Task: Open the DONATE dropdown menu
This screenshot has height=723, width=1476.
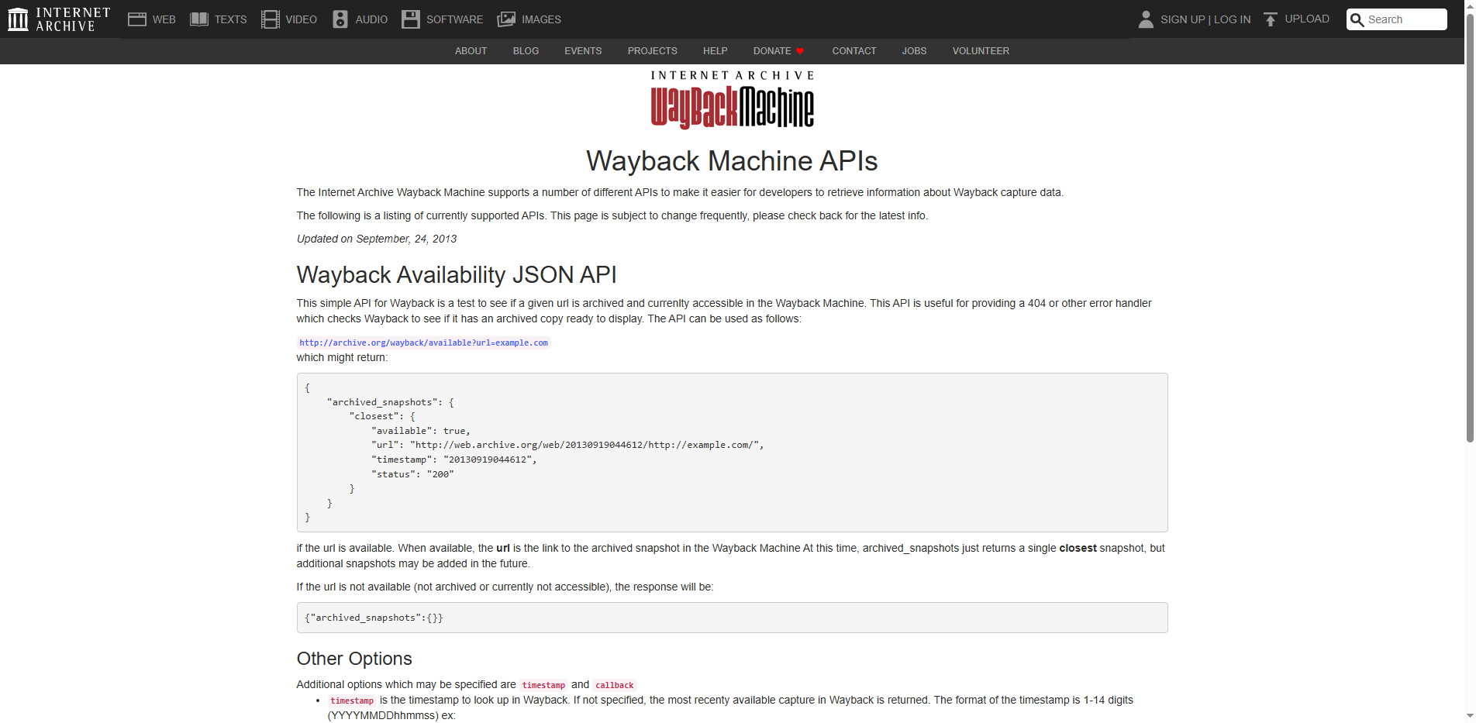Action: 778,51
